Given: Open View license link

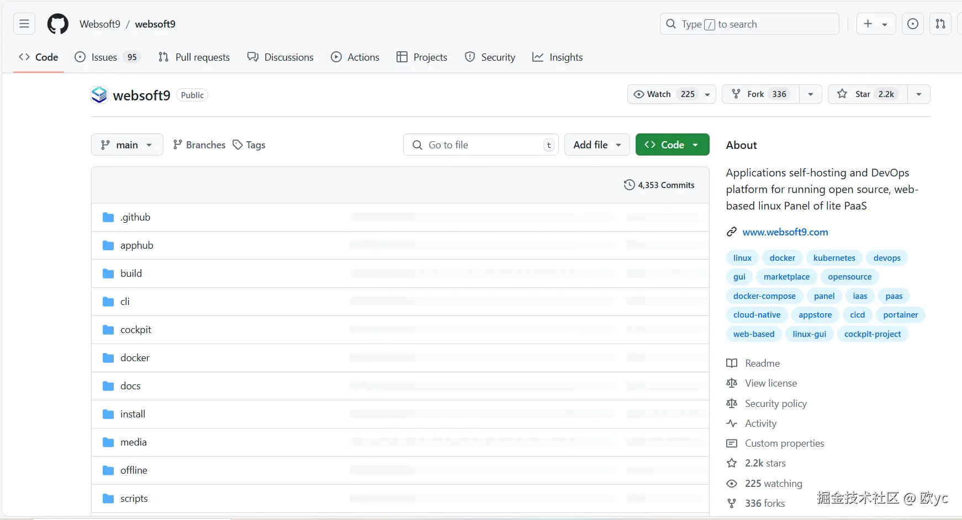Looking at the screenshot, I should [762, 383].
